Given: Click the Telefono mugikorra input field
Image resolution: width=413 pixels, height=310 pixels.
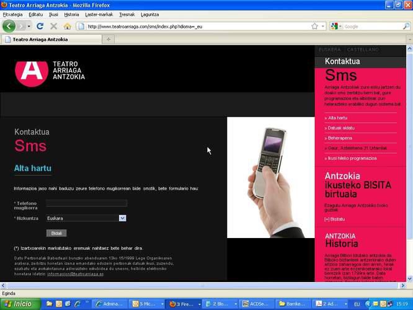Looking at the screenshot, I should point(86,203).
